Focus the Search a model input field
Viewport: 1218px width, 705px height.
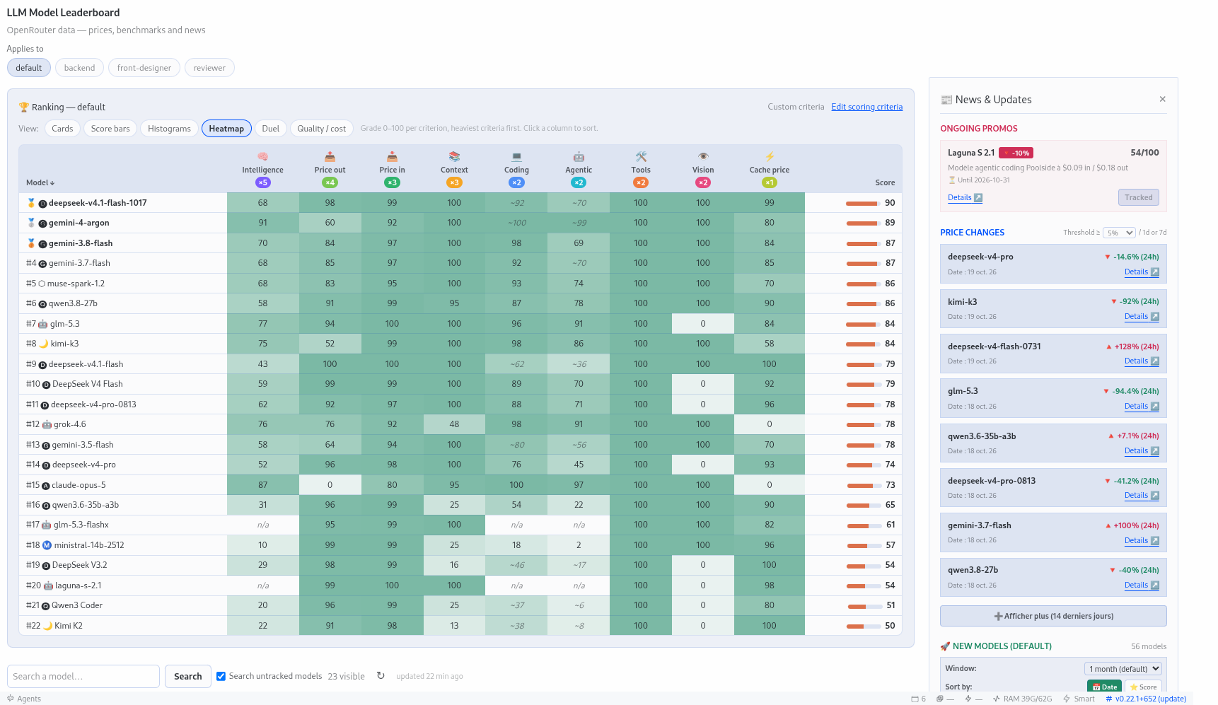83,676
